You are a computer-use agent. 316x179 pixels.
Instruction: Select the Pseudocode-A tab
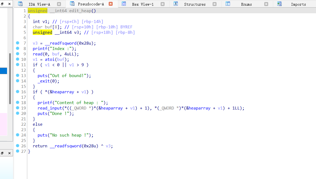(91, 4)
